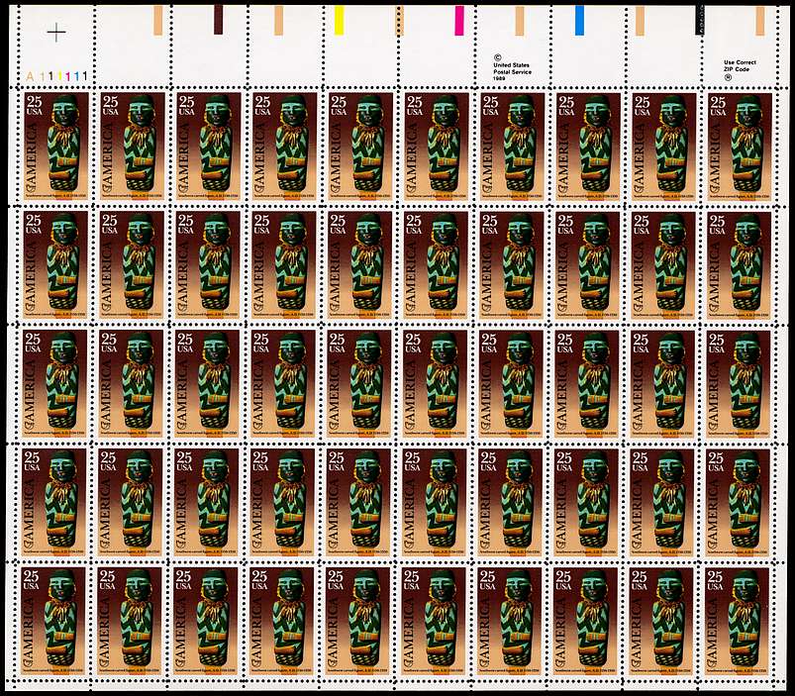Select the stamp directly below plate number A111111
The width and height of the screenshot is (795, 696).
(56, 146)
